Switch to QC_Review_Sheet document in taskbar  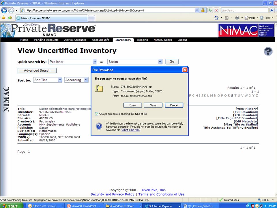coord(199,206)
